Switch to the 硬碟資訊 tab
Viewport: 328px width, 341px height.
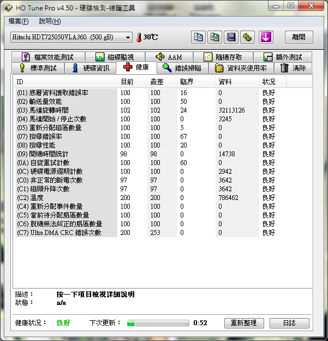[x=91, y=68]
